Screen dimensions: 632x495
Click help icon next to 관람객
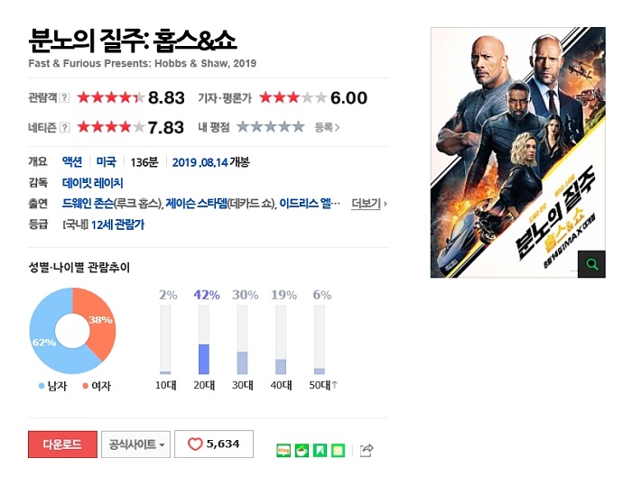coord(64,97)
